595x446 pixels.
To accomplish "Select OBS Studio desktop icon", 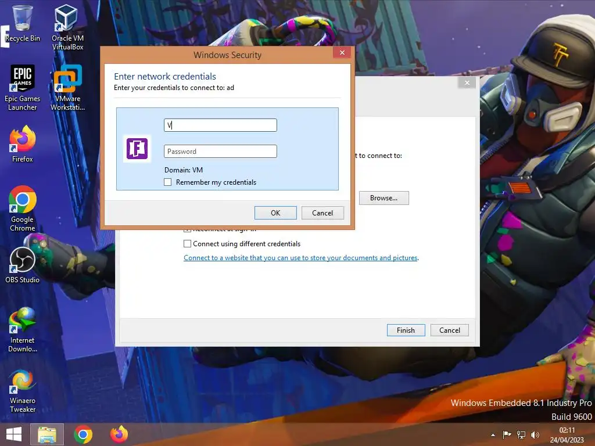I will point(23,265).
